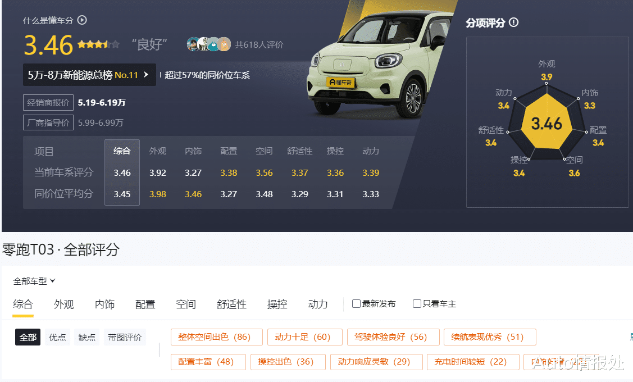Click the 内饰 score 3.27 in 当前车系评分 row
633x382 pixels.
(x=193, y=173)
